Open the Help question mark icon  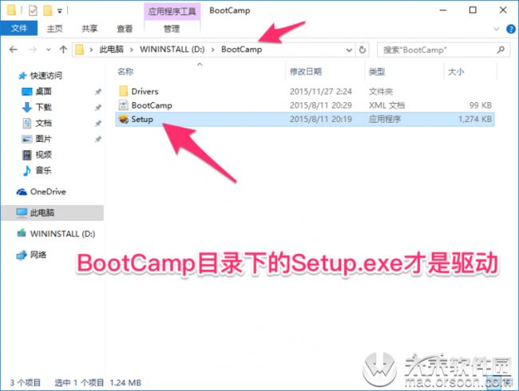(x=511, y=29)
